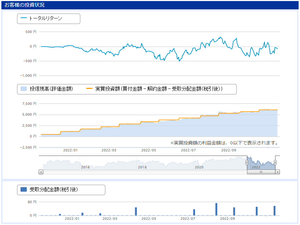This screenshot has width=300, height=225.
Task: Click the 2020 region in navigator chart
Action: pos(199,167)
